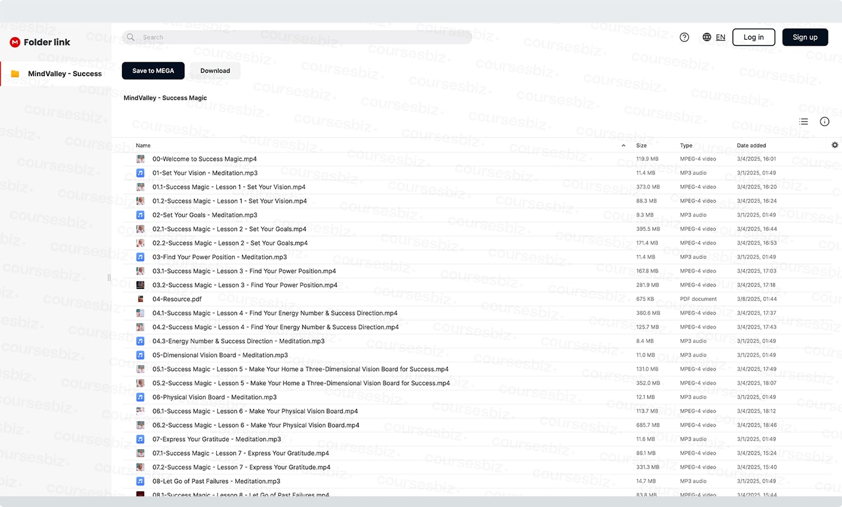Open column settings gear icon

[835, 145]
